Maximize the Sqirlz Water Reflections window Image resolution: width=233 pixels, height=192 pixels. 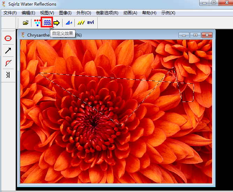(214, 3)
